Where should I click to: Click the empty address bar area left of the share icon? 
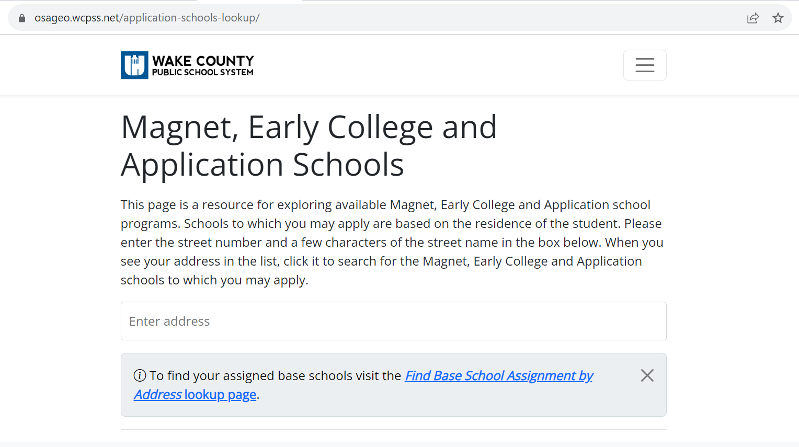coord(502,18)
